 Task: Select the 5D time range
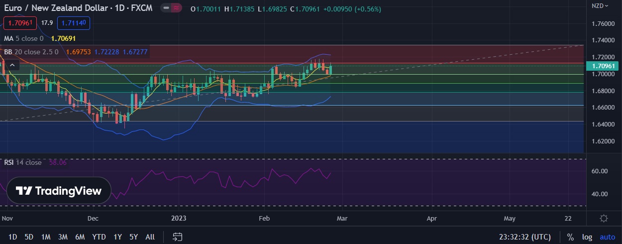[29, 237]
